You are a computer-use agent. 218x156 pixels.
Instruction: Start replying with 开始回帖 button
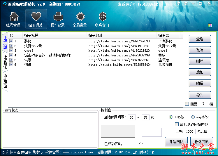coord(176,142)
